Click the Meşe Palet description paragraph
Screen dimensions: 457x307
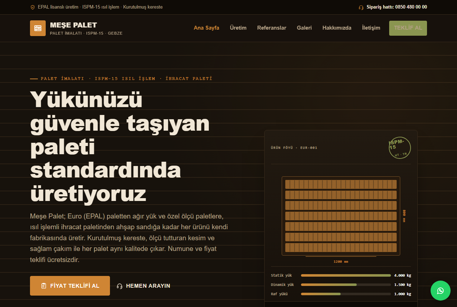(129, 238)
